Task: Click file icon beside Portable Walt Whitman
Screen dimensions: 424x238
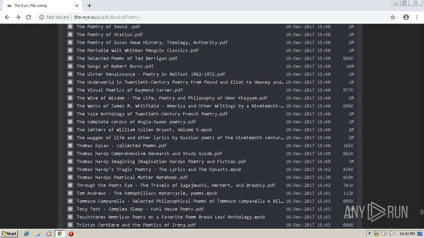Action: [x=70, y=50]
